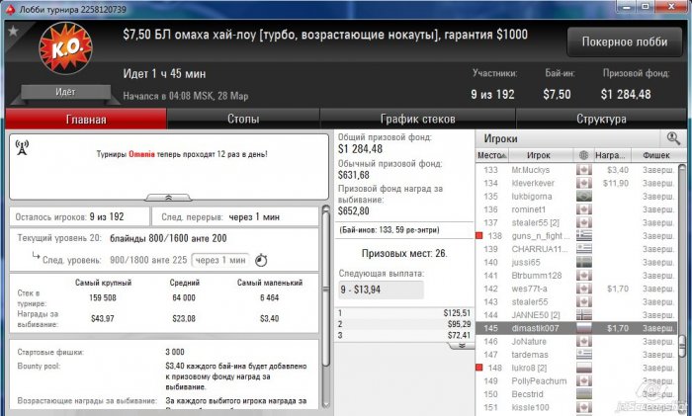Viewport: 692px width, 416px height.
Task: Toggle the favorite star icon
Action: pos(13,31)
